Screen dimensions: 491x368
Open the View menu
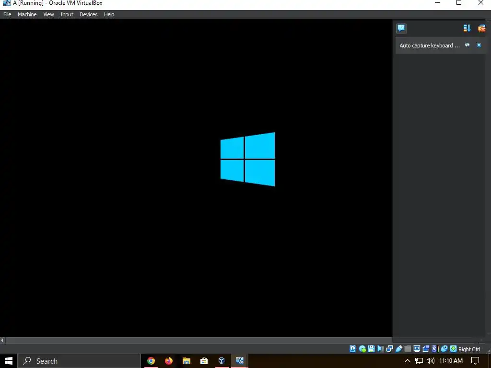(48, 14)
